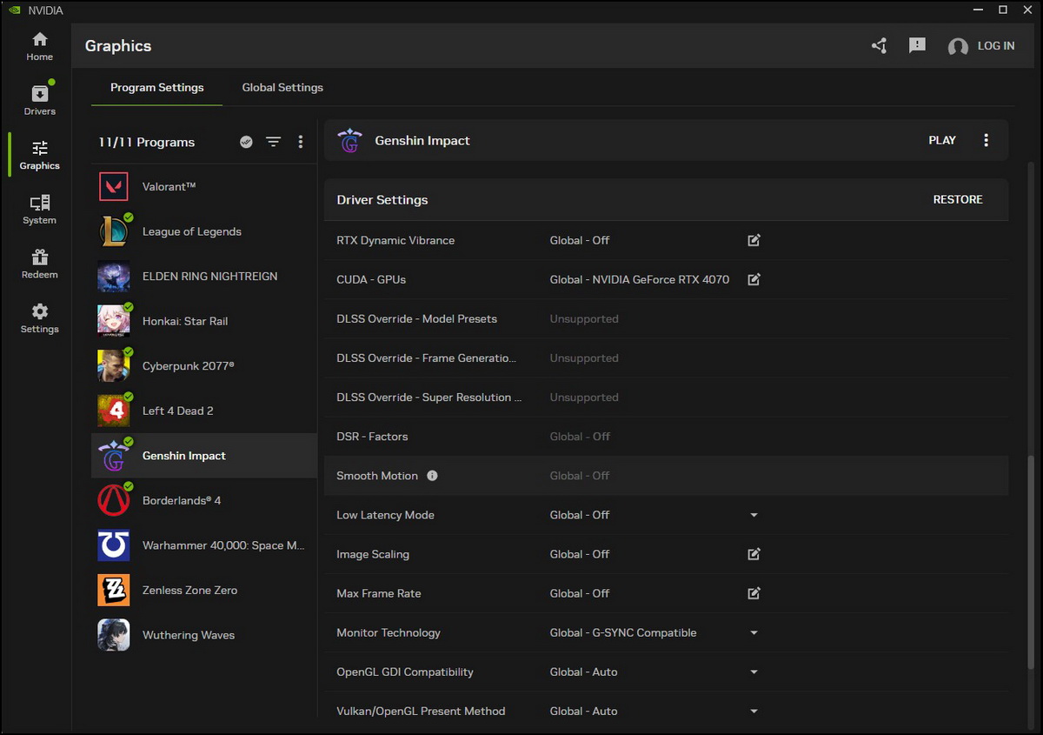Open the filter list icon for programs
This screenshot has height=735, width=1043.
274,142
